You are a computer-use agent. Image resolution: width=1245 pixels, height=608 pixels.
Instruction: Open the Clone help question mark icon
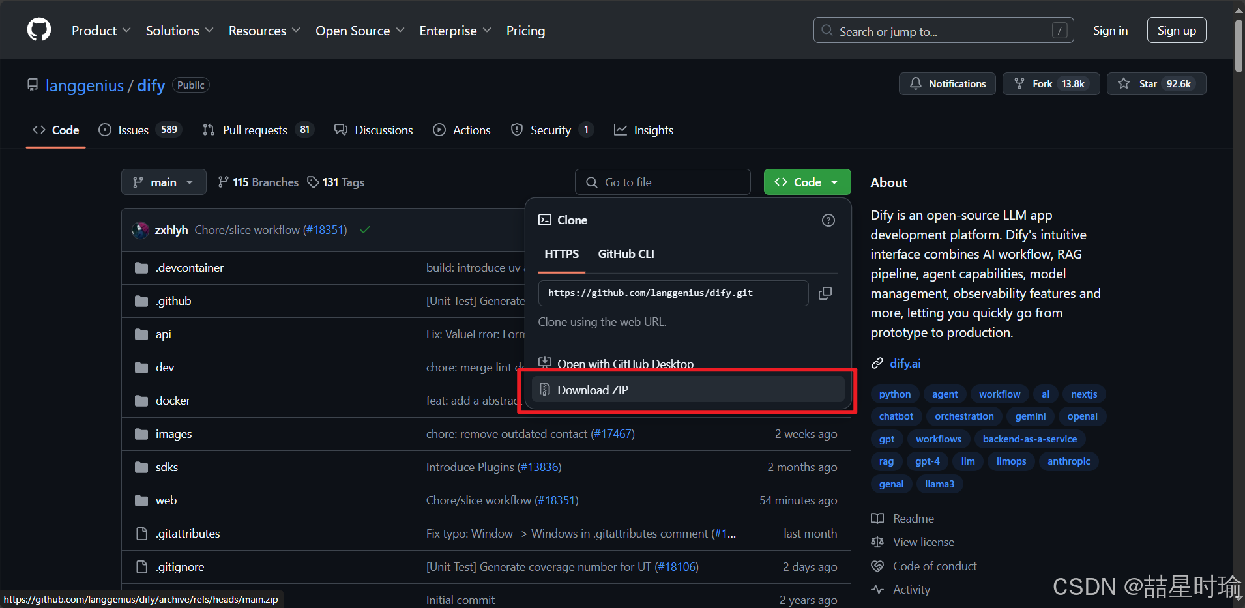point(828,220)
